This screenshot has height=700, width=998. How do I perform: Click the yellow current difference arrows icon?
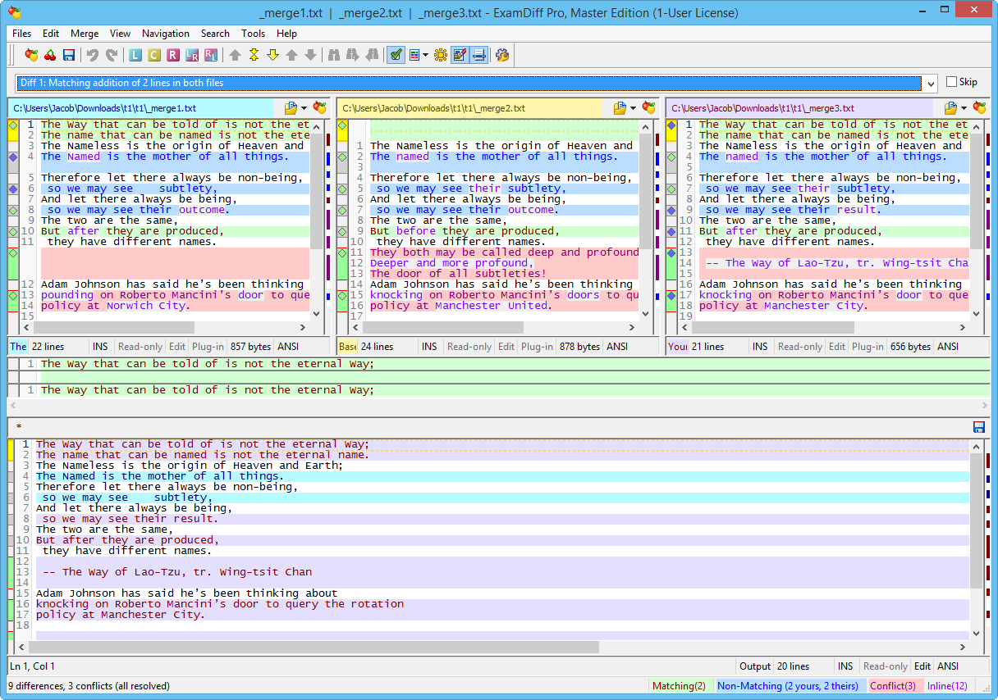click(x=254, y=55)
